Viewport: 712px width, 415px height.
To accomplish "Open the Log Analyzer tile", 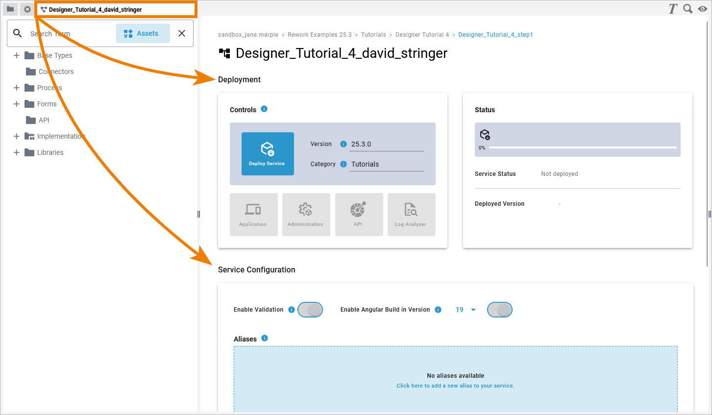I will [x=411, y=215].
